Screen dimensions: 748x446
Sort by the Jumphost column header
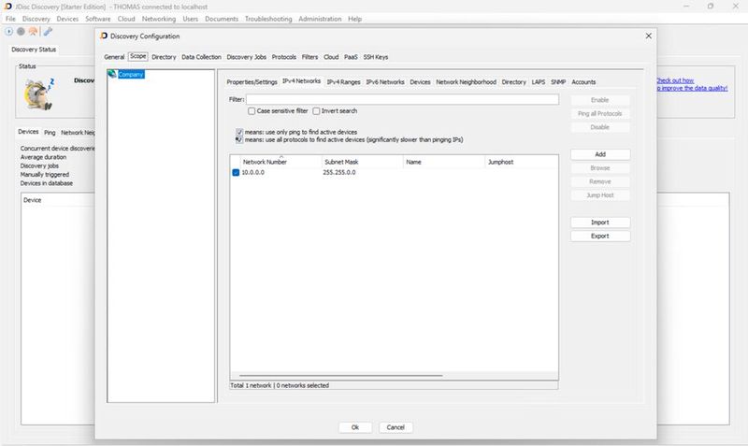[x=522, y=162]
